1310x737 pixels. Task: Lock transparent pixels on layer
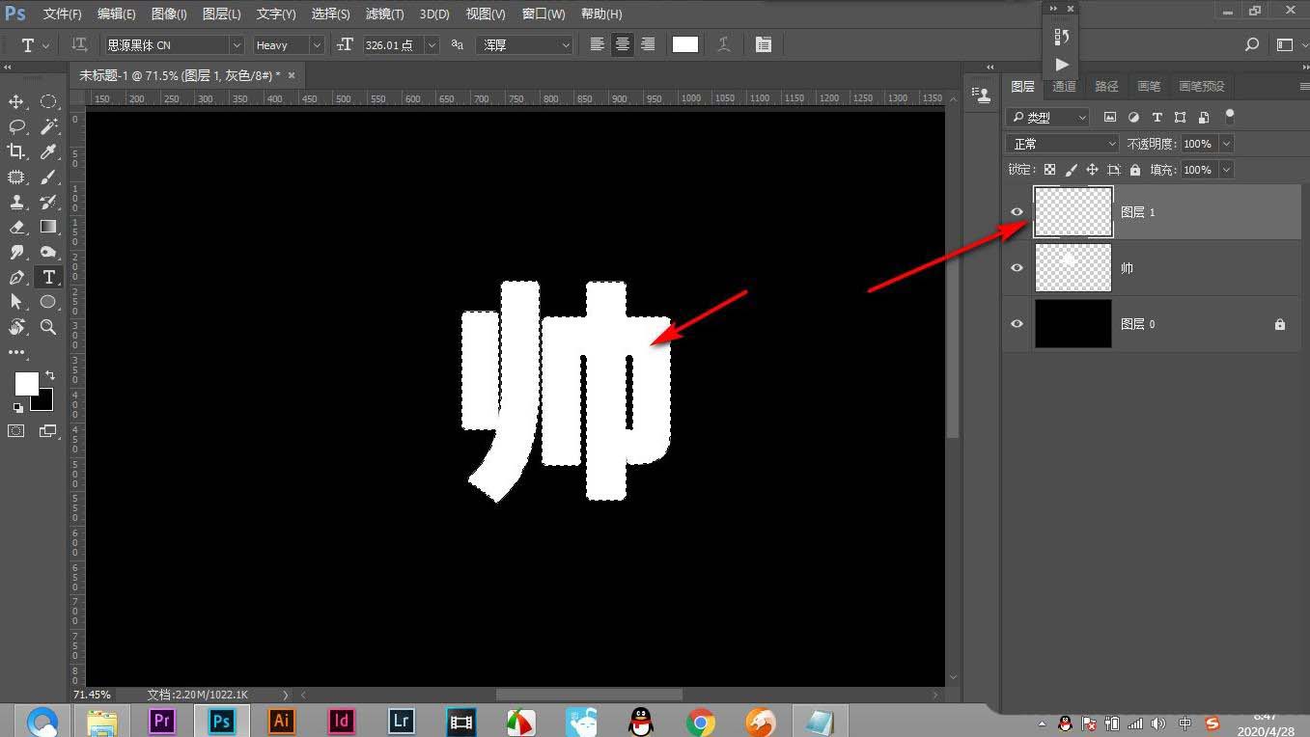pyautogui.click(x=1050, y=170)
